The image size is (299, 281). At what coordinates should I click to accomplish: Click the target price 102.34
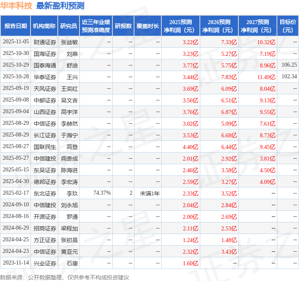[x=289, y=77]
